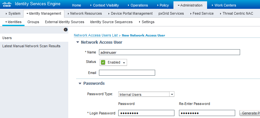Screen dimensions: 260x118
Task: Collapse the Passwords section triangle
Action: (80, 83)
